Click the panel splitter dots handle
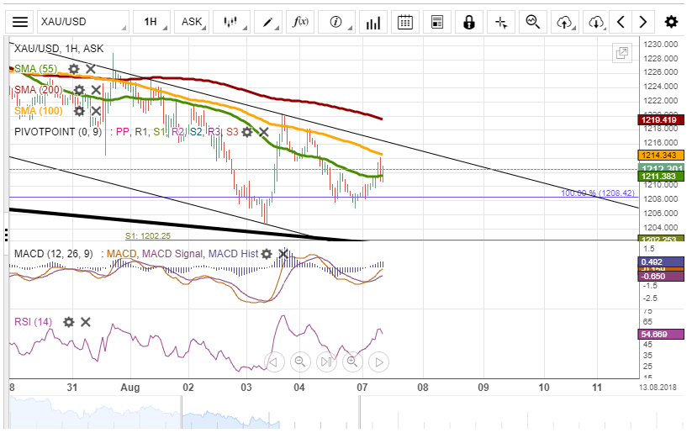692x433 pixels. coord(6,235)
